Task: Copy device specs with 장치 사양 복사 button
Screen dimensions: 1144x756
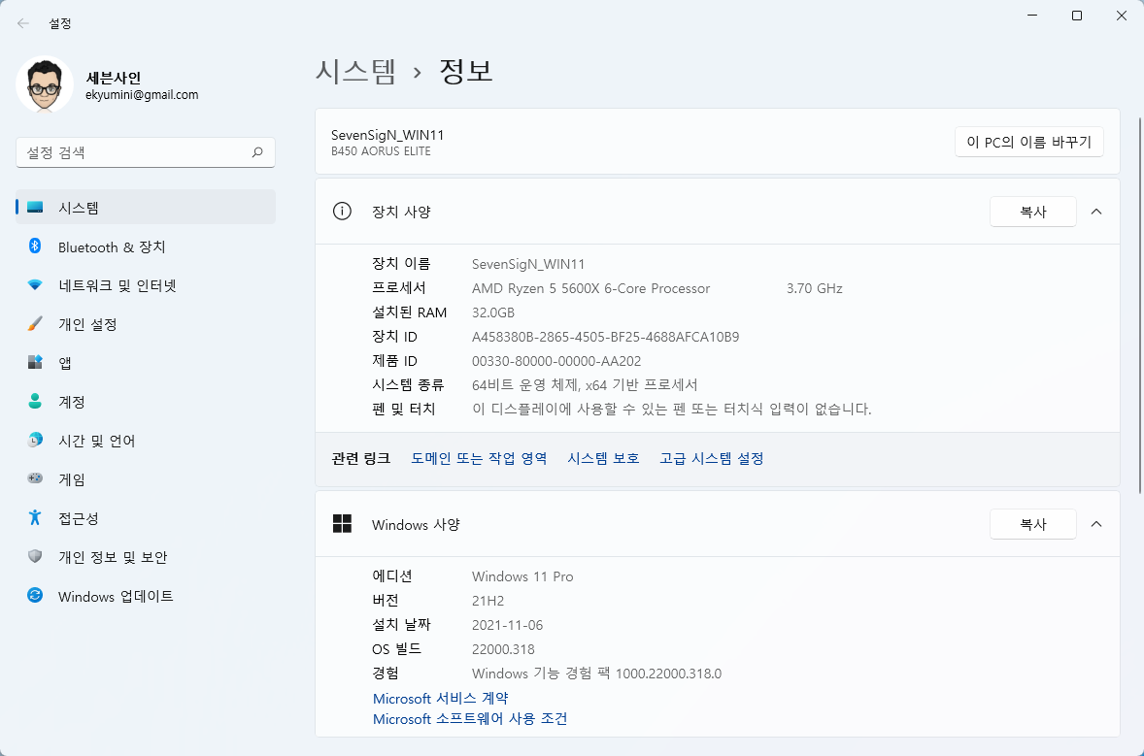Action: coord(1033,212)
